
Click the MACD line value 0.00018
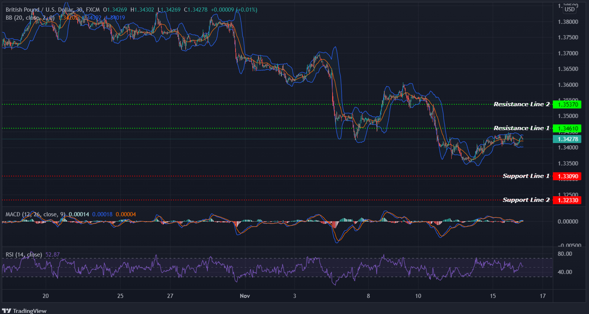click(x=102, y=214)
